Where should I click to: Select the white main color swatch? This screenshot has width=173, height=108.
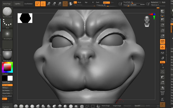click(10, 78)
